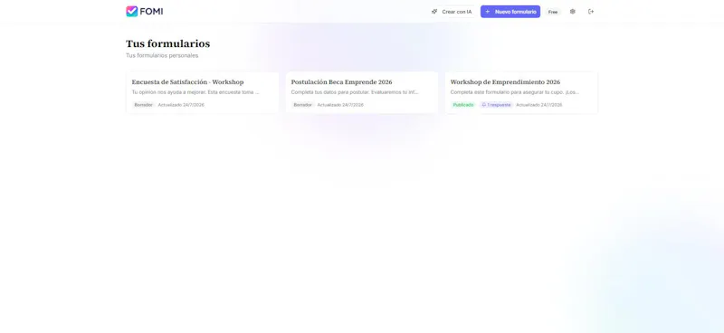
Task: Click 'Tus formularios personales' subtitle
Action: (x=162, y=55)
